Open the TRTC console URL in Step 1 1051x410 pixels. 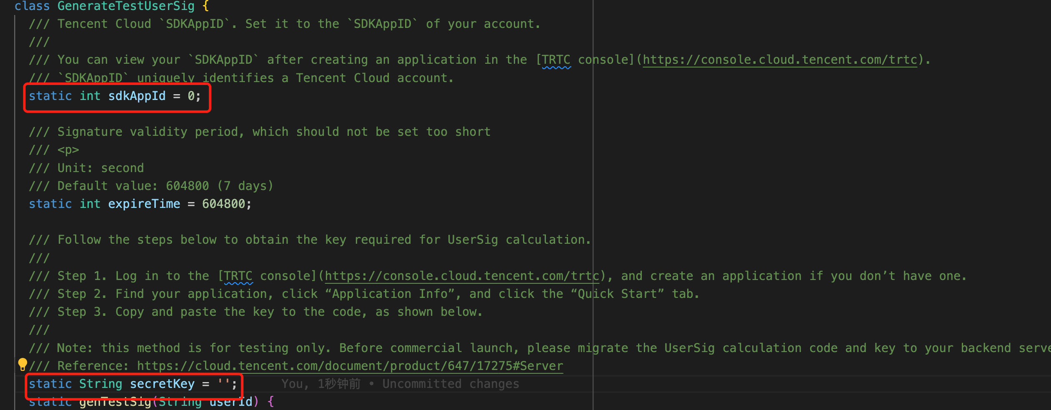click(461, 276)
